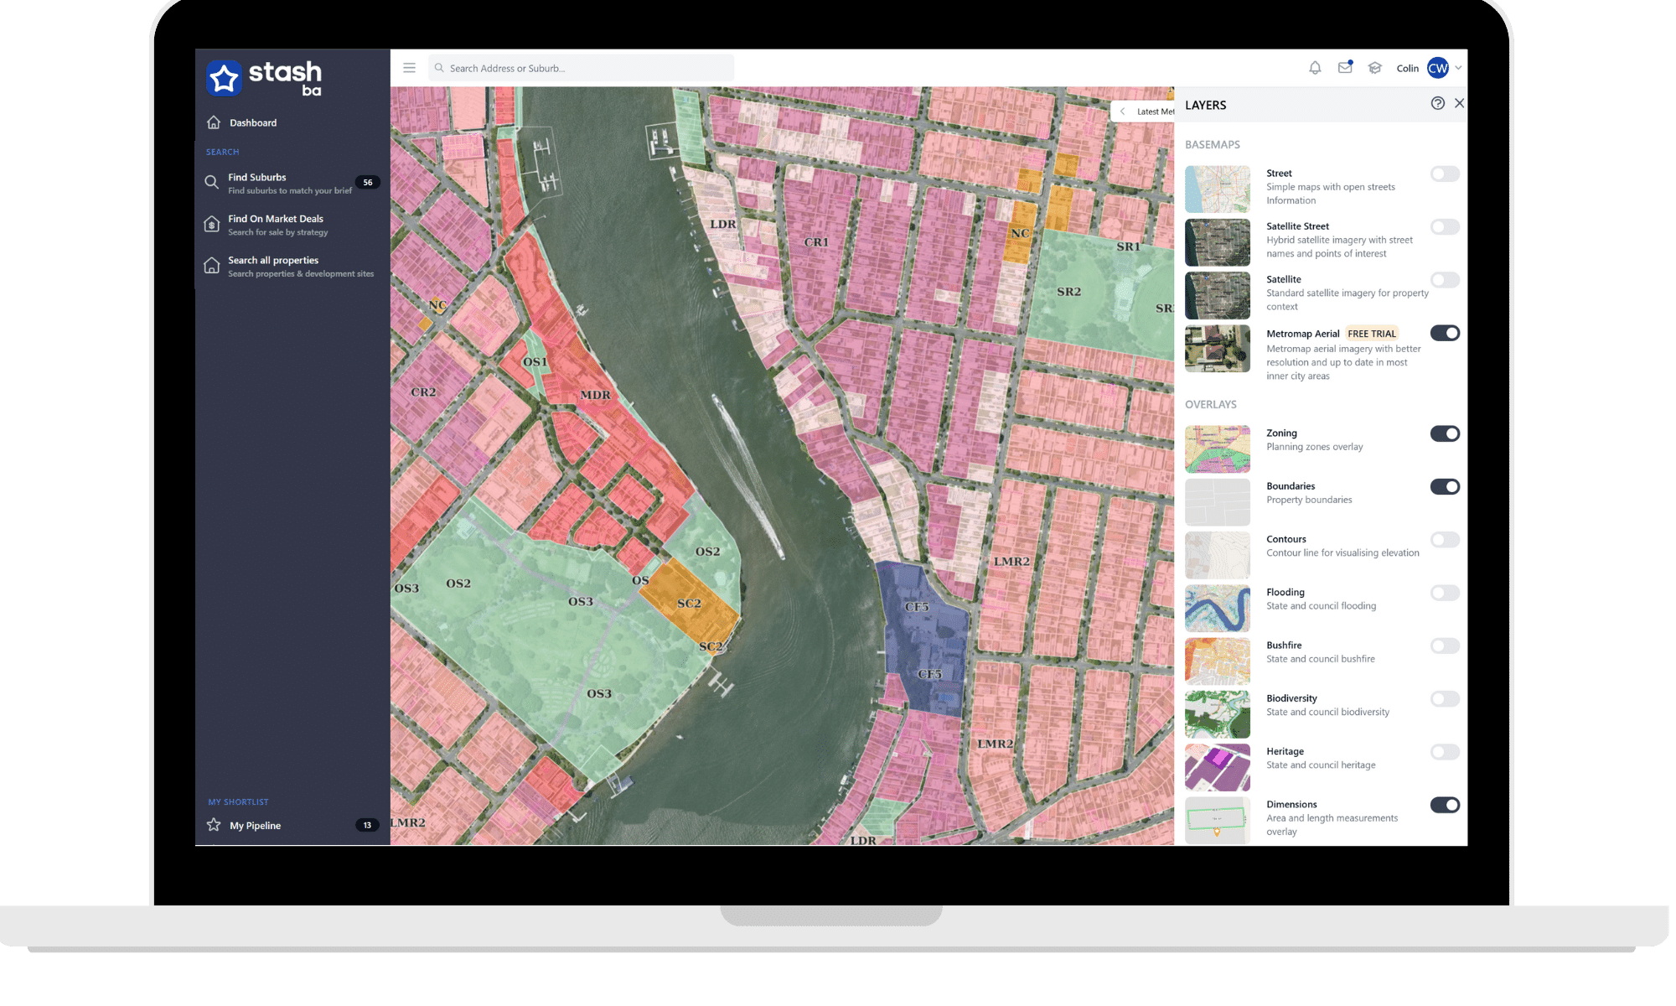Click Find On Market Deals house icon
Viewport: 1676px width, 1006px height.
pyautogui.click(x=212, y=224)
